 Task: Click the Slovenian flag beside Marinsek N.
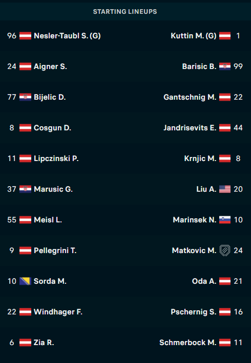tap(225, 220)
